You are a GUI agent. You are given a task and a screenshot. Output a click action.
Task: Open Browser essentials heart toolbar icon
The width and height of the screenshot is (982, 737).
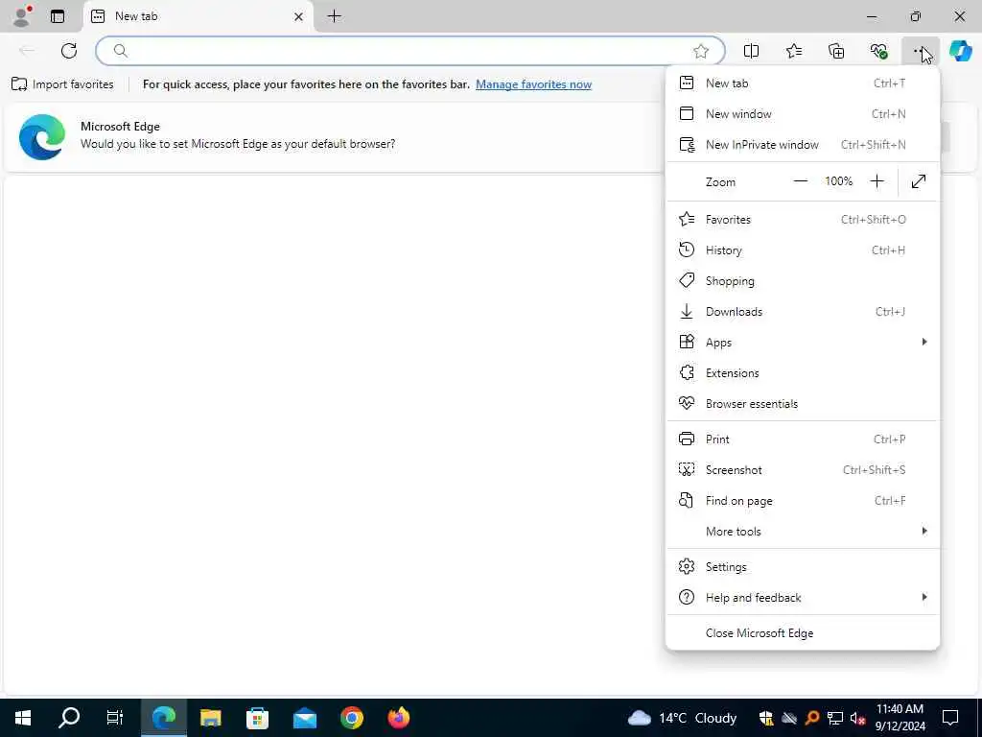pos(878,52)
